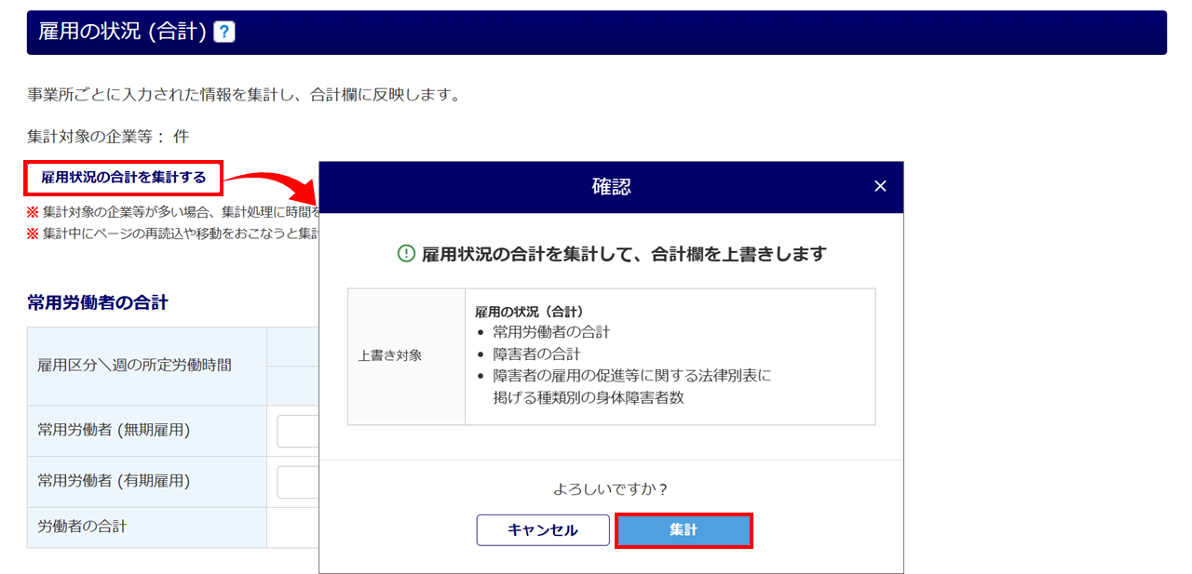This screenshot has height=574, width=1192.
Task: Close the 確認 dialog with the X
Action: tap(880, 186)
